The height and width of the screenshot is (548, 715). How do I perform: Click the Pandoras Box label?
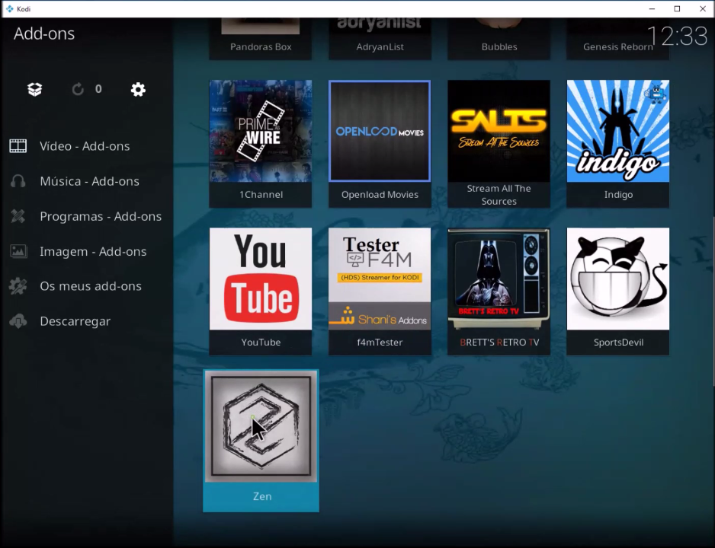(x=261, y=47)
